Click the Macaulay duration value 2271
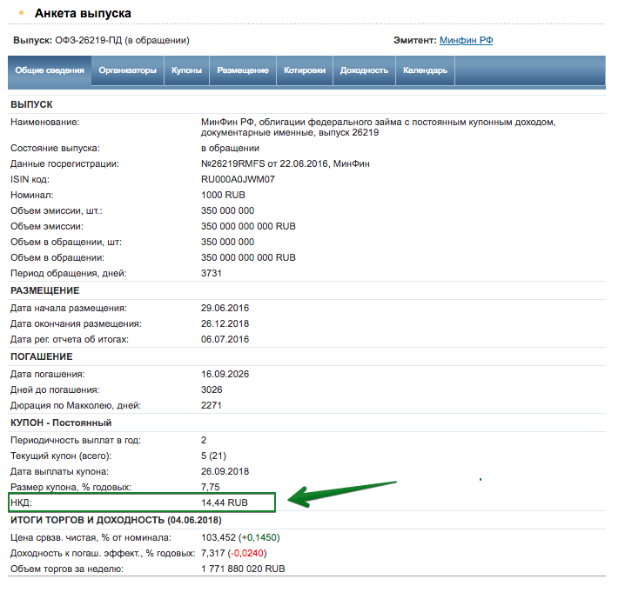This screenshot has width=632, height=599. (x=212, y=405)
